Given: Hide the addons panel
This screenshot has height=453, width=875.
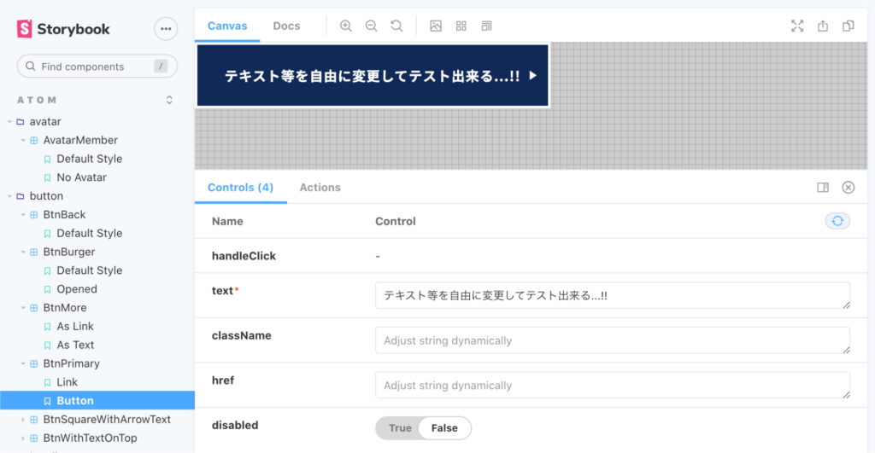Looking at the screenshot, I should pyautogui.click(x=849, y=187).
